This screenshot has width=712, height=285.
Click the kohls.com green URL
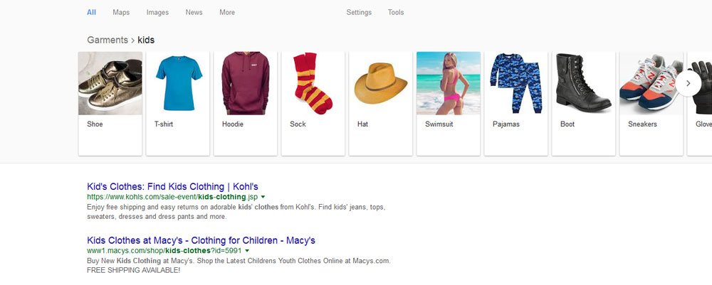(172, 197)
